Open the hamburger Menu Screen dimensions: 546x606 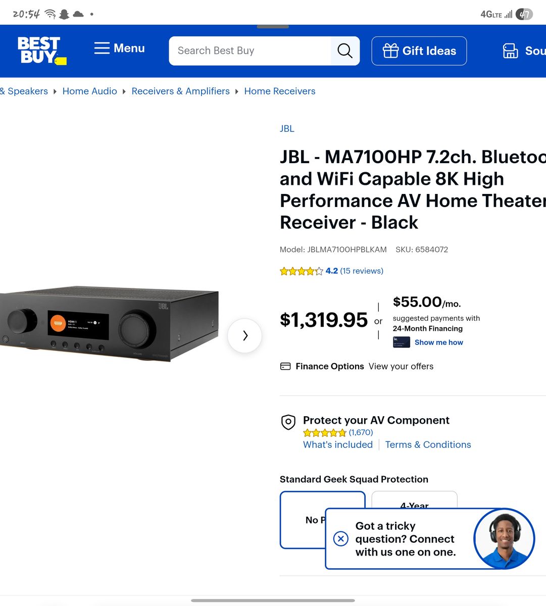tap(119, 48)
